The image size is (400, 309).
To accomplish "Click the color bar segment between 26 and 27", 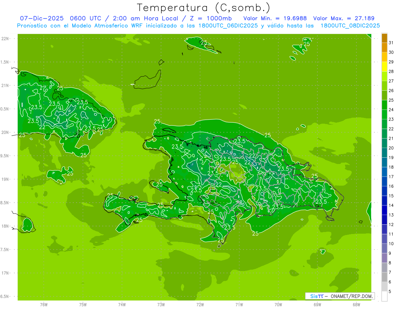I will pos(384,86).
